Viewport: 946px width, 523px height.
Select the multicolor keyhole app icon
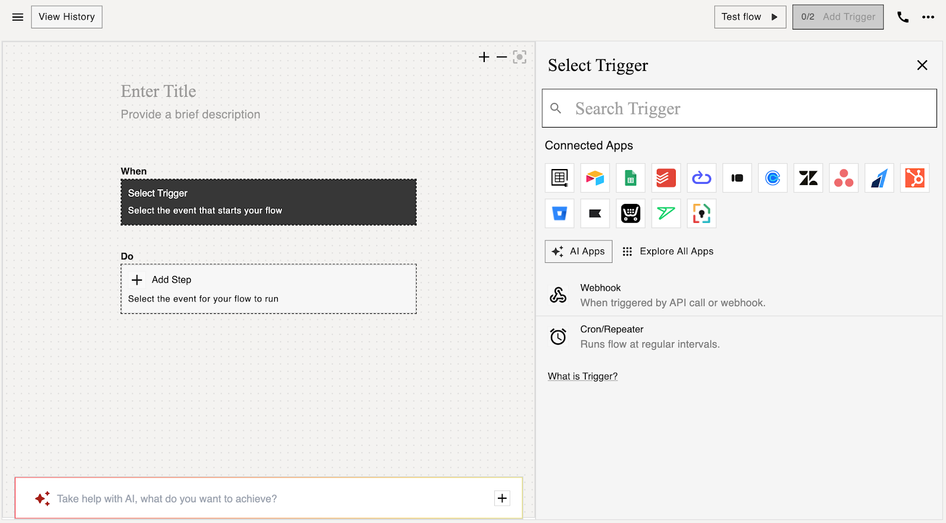(701, 213)
